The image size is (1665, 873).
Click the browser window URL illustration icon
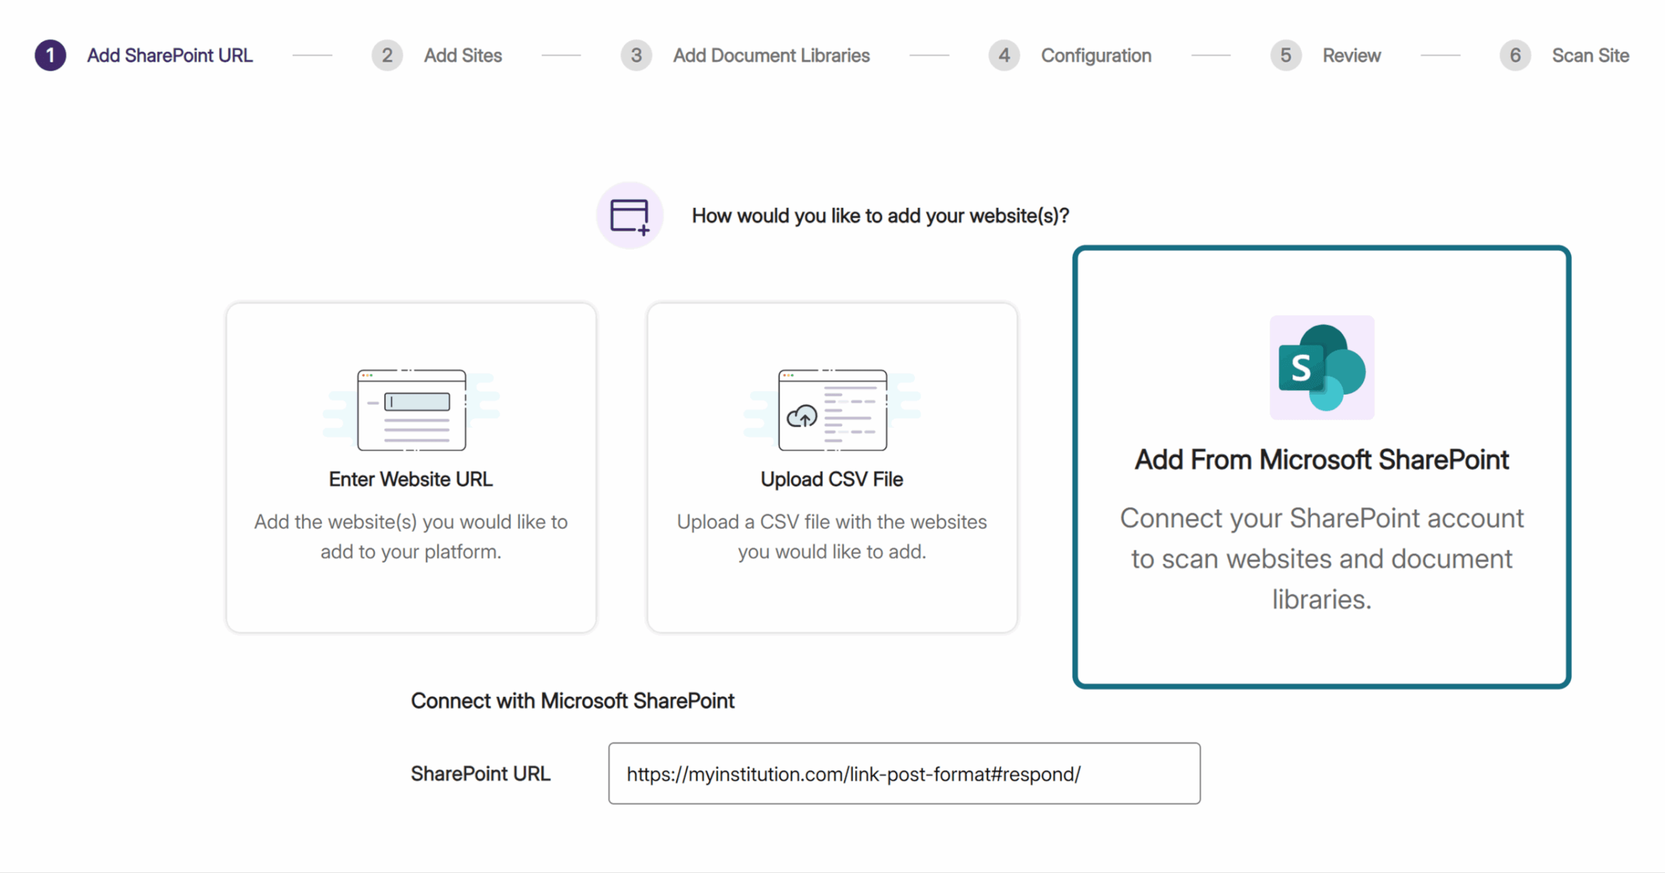[x=411, y=410]
